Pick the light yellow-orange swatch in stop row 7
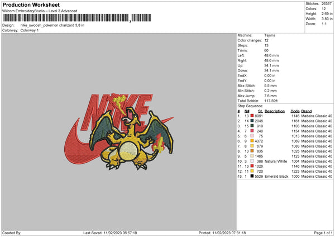 tap(252, 146)
